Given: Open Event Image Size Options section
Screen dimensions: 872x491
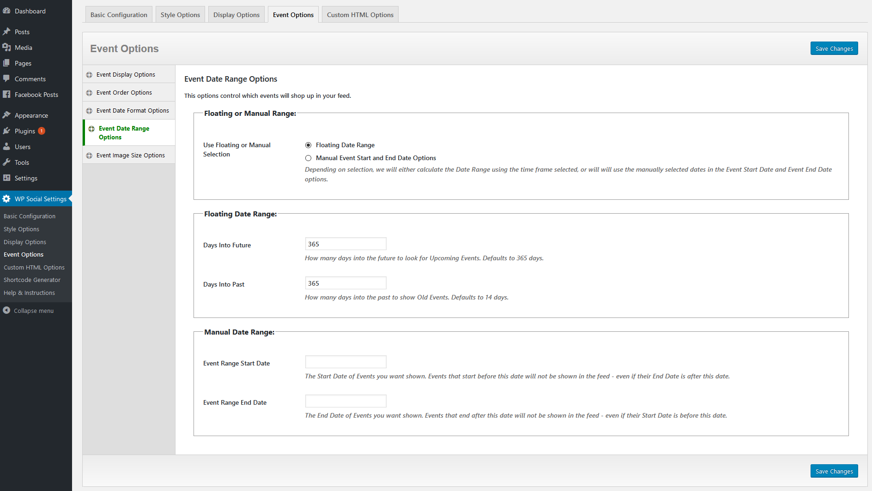Looking at the screenshot, I should click(x=130, y=156).
